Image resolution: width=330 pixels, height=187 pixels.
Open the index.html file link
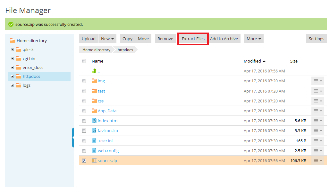108,121
